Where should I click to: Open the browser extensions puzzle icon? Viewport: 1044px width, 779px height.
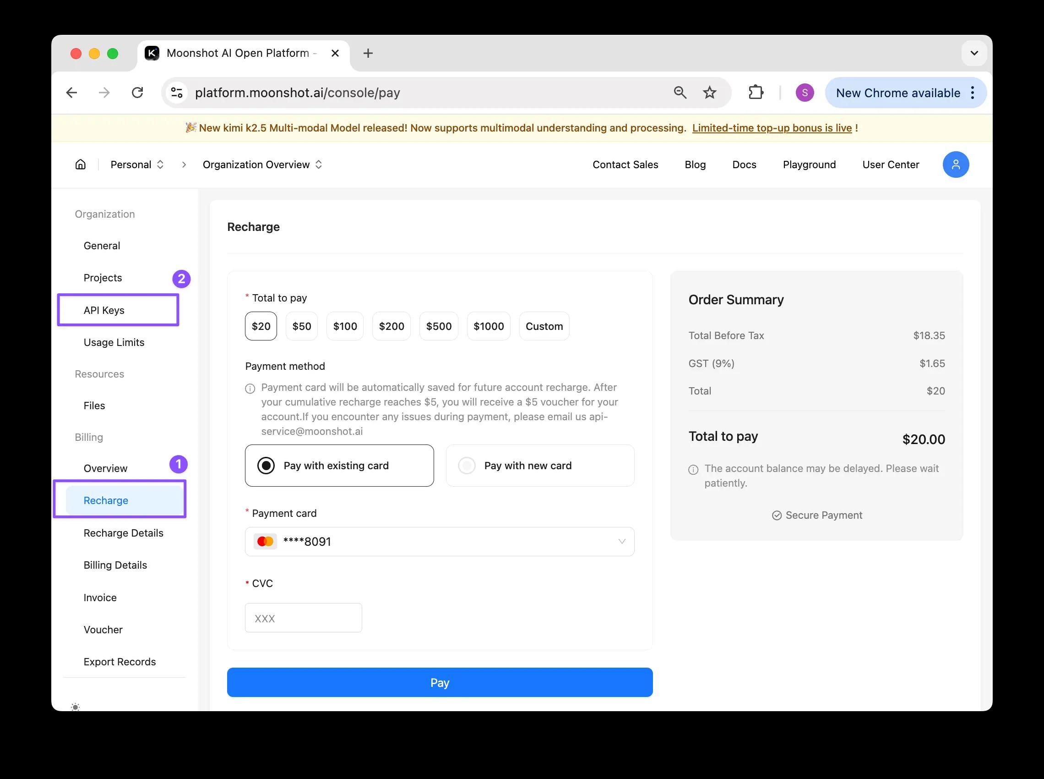756,93
